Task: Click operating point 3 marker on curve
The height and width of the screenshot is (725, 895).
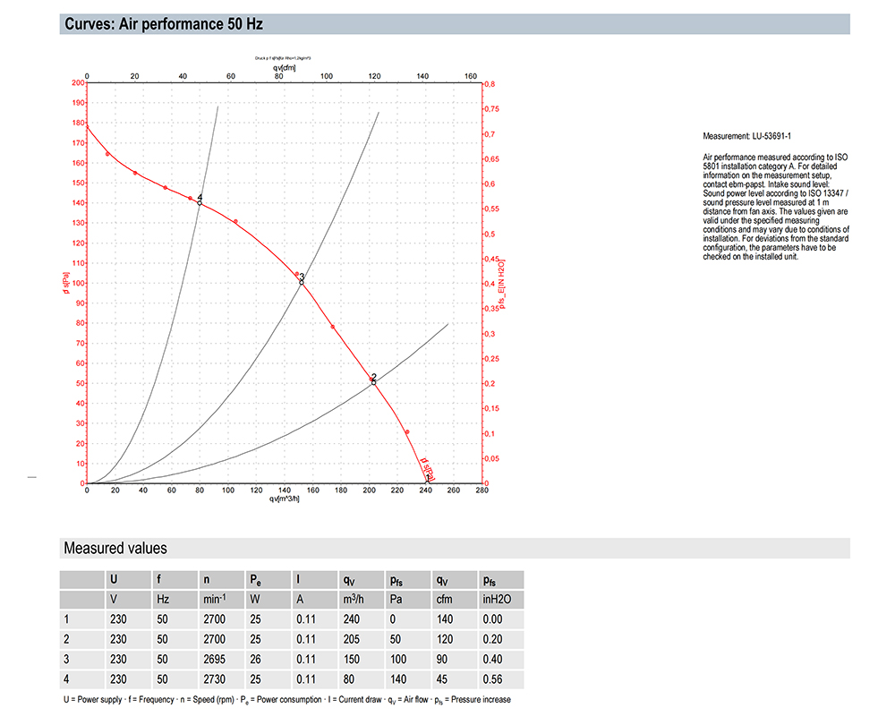Action: coord(302,282)
